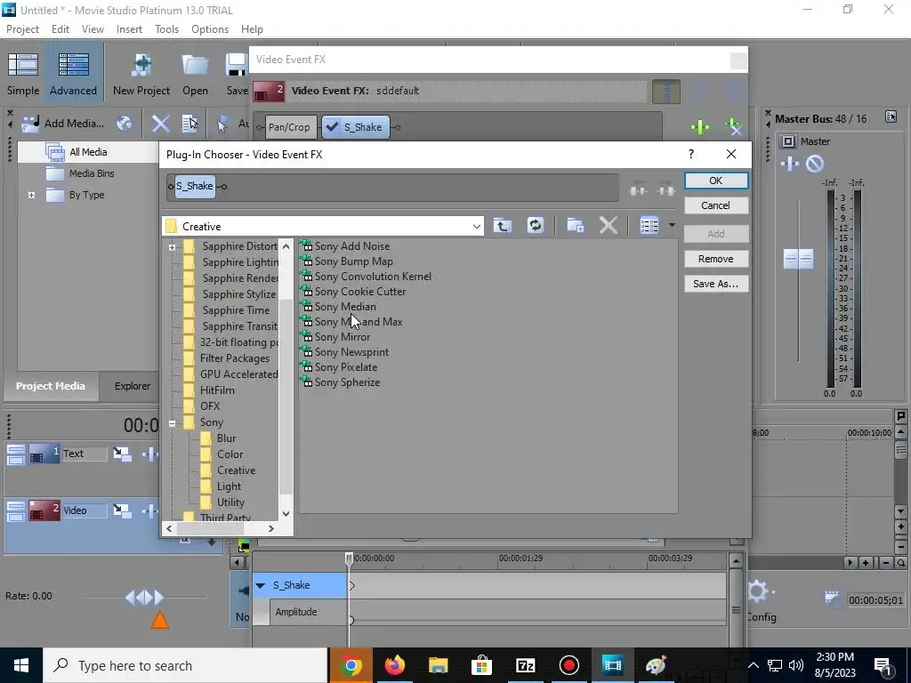Change the plug-in list view mode

649,225
